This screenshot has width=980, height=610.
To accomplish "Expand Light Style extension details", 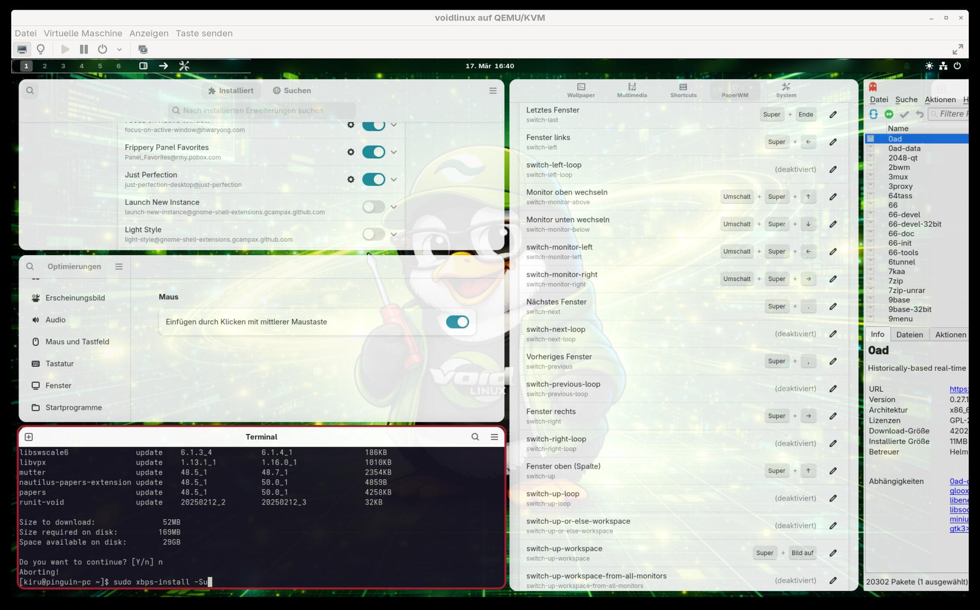I will (x=394, y=235).
